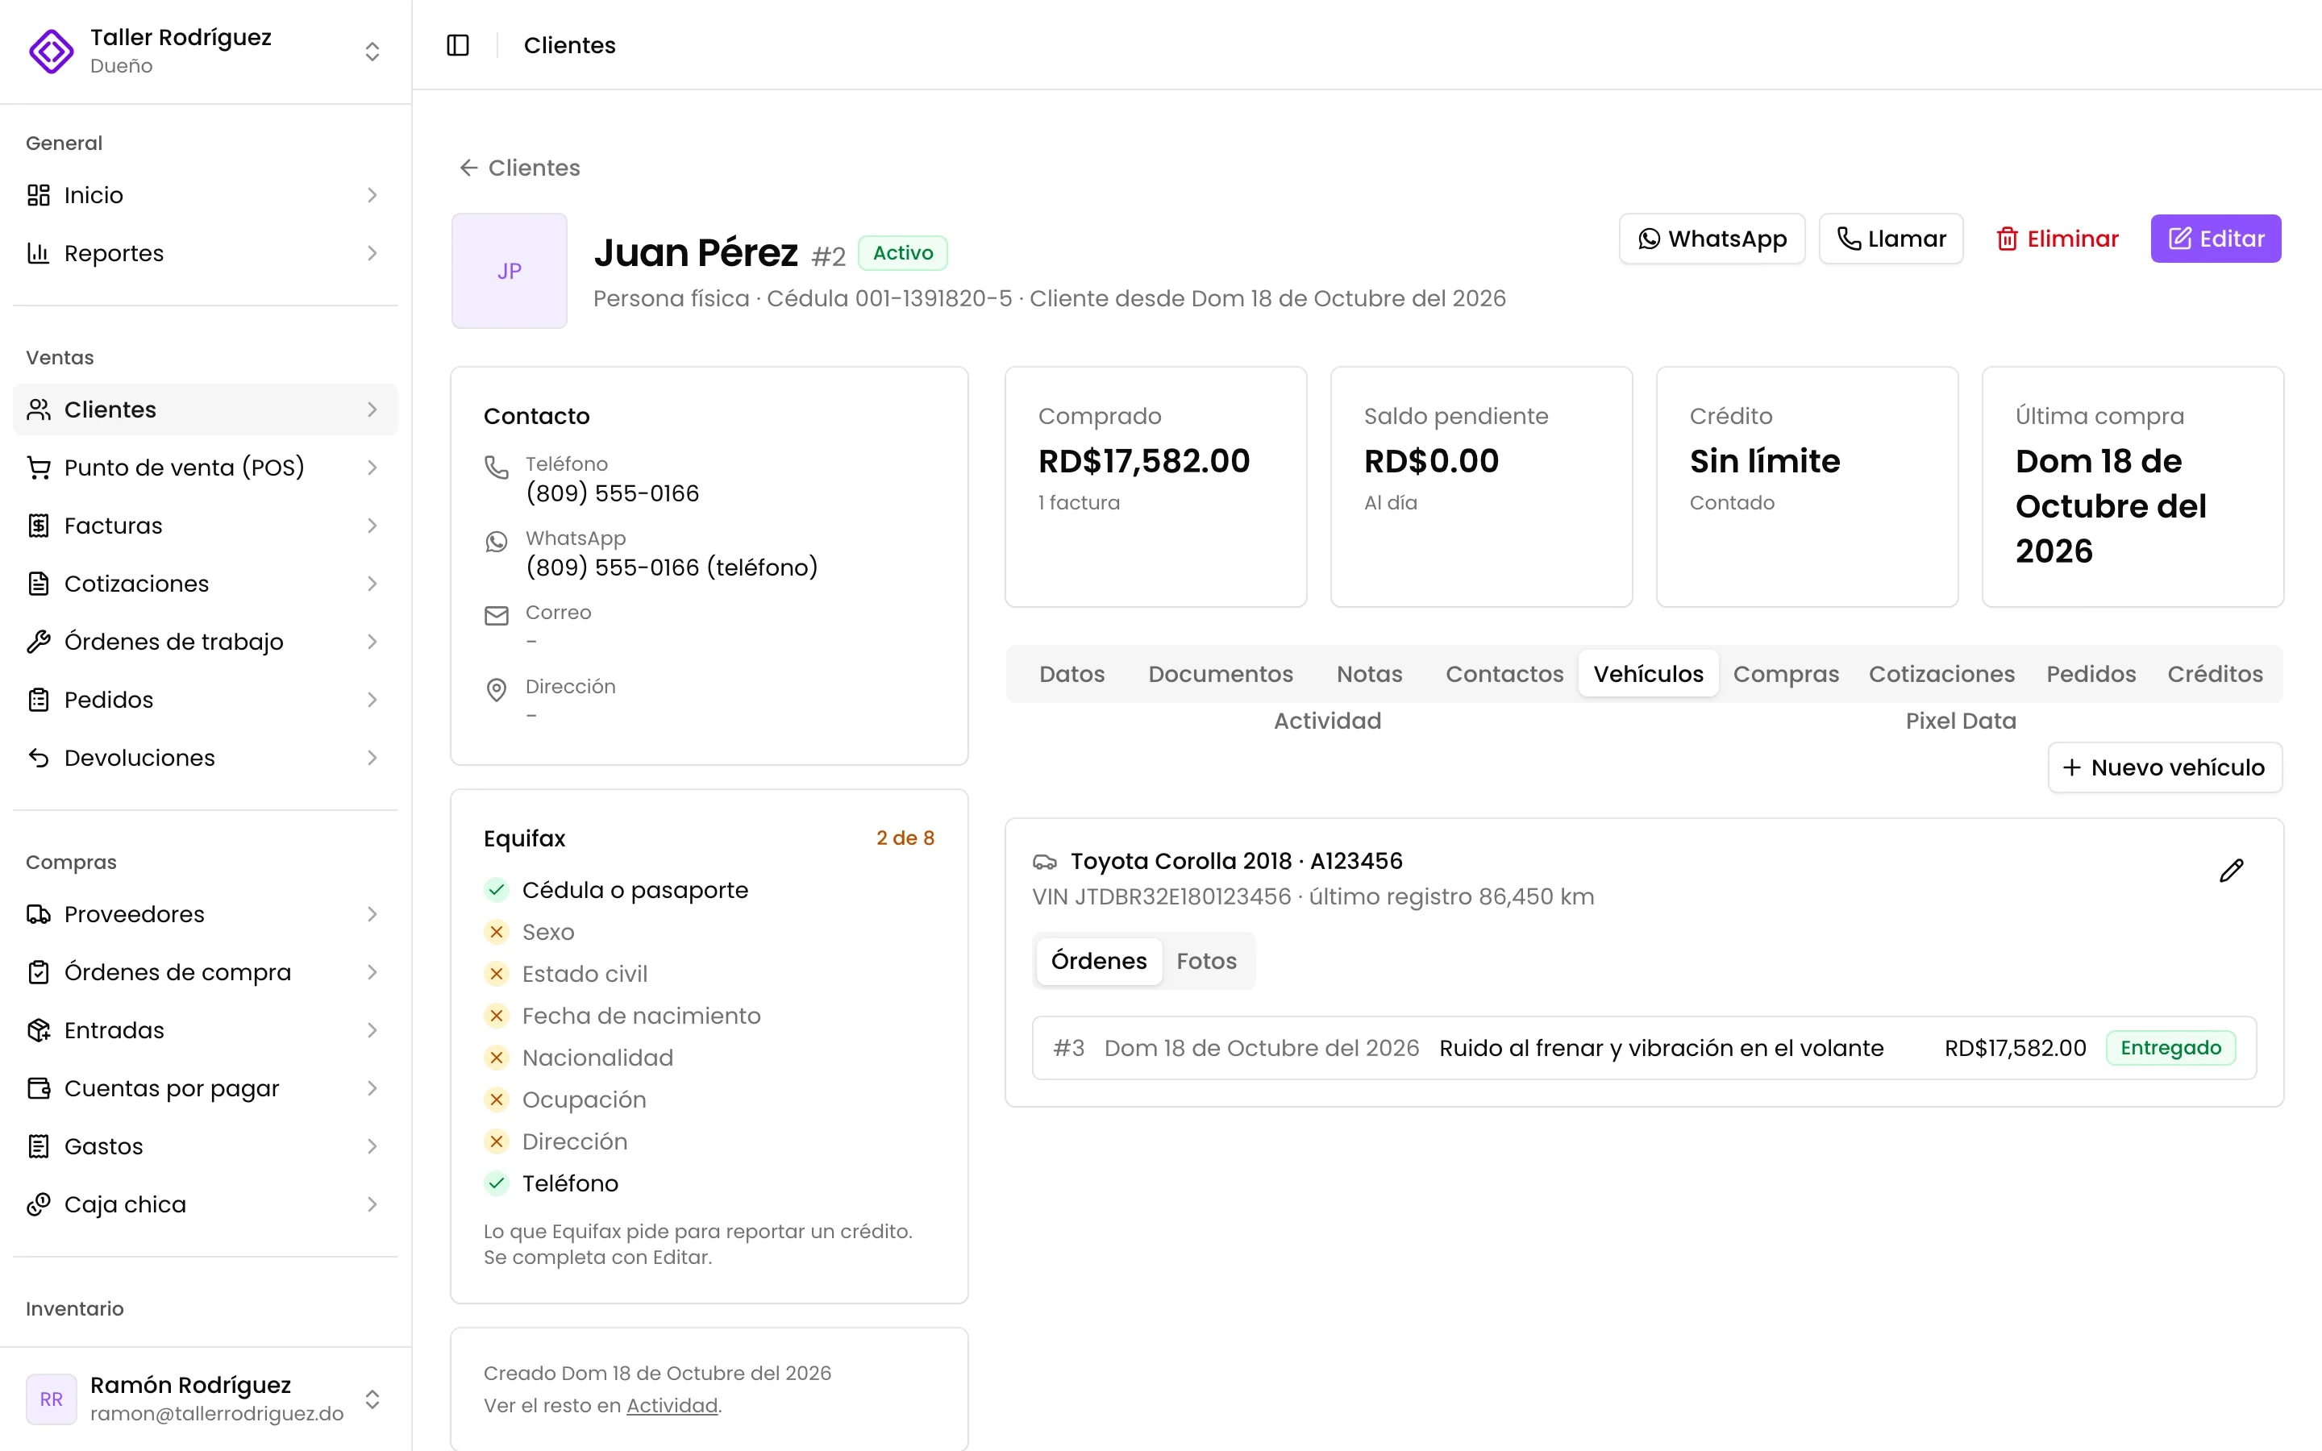Click the JP avatar thumbnail

click(x=510, y=271)
